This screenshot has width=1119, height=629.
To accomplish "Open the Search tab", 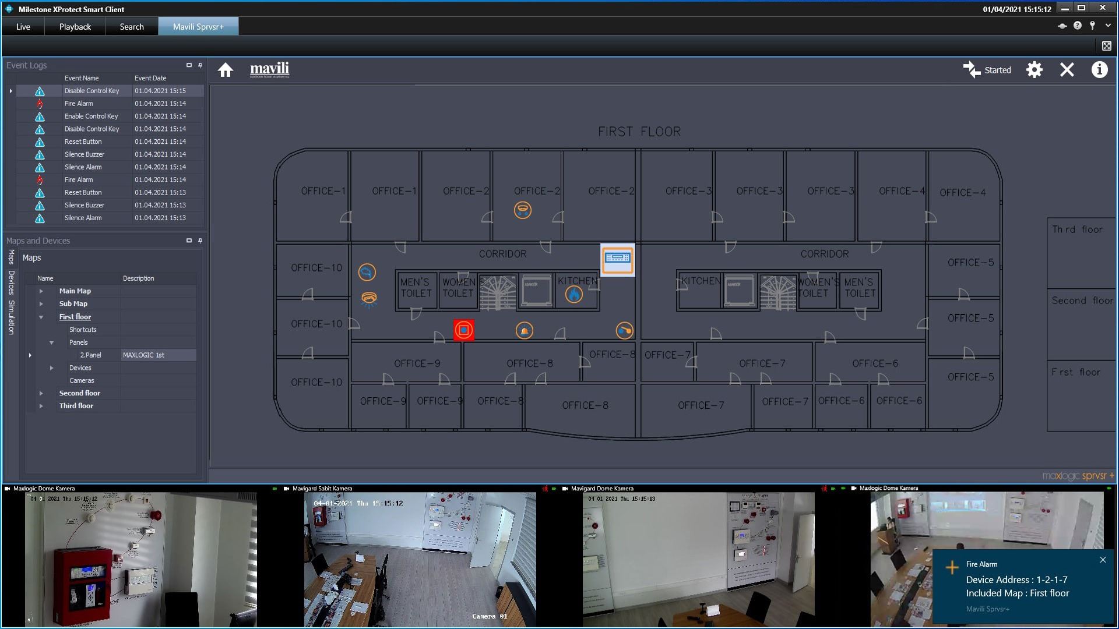I will point(132,26).
